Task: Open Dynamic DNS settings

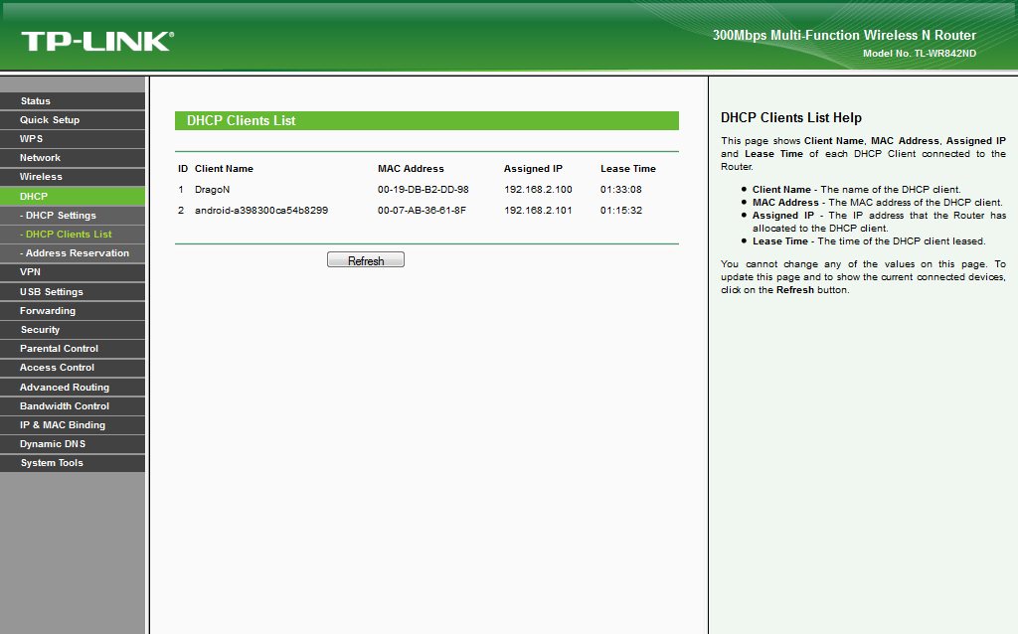Action: [x=72, y=444]
